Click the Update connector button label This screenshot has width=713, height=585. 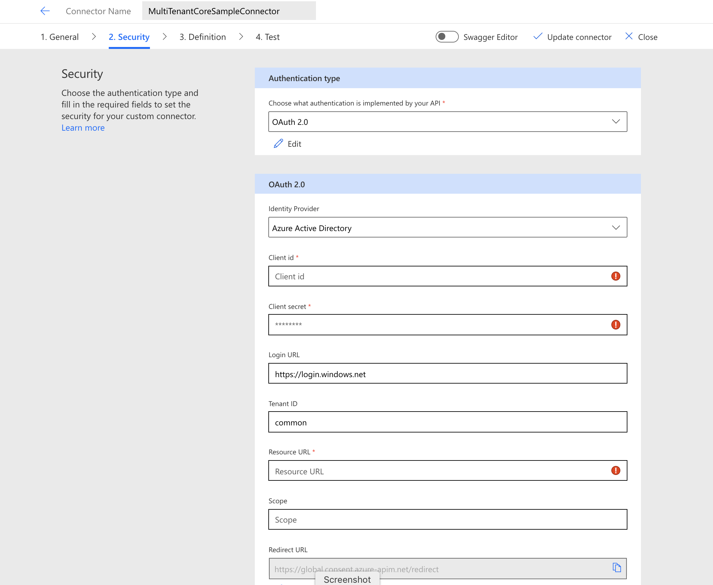[579, 37]
